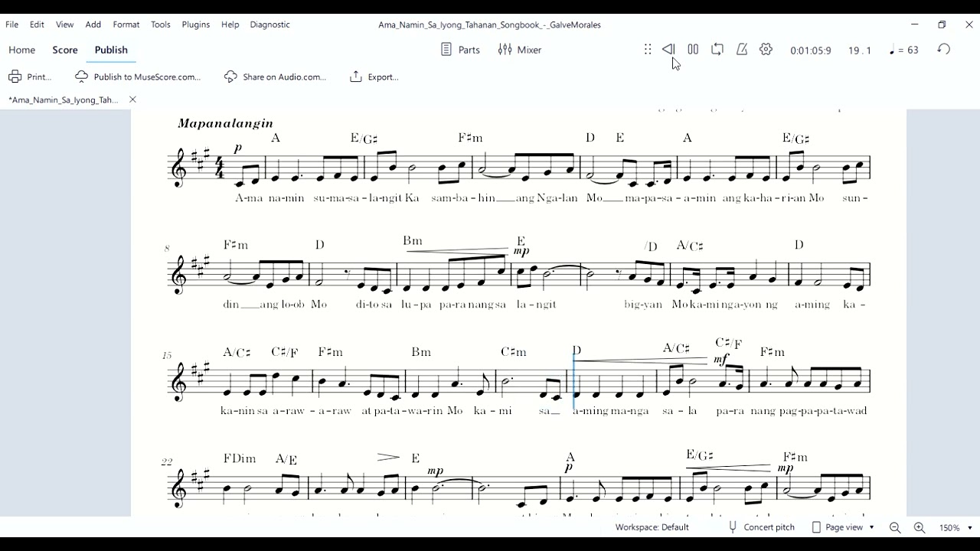
Task: Click the undo arrow icon
Action: (x=944, y=50)
